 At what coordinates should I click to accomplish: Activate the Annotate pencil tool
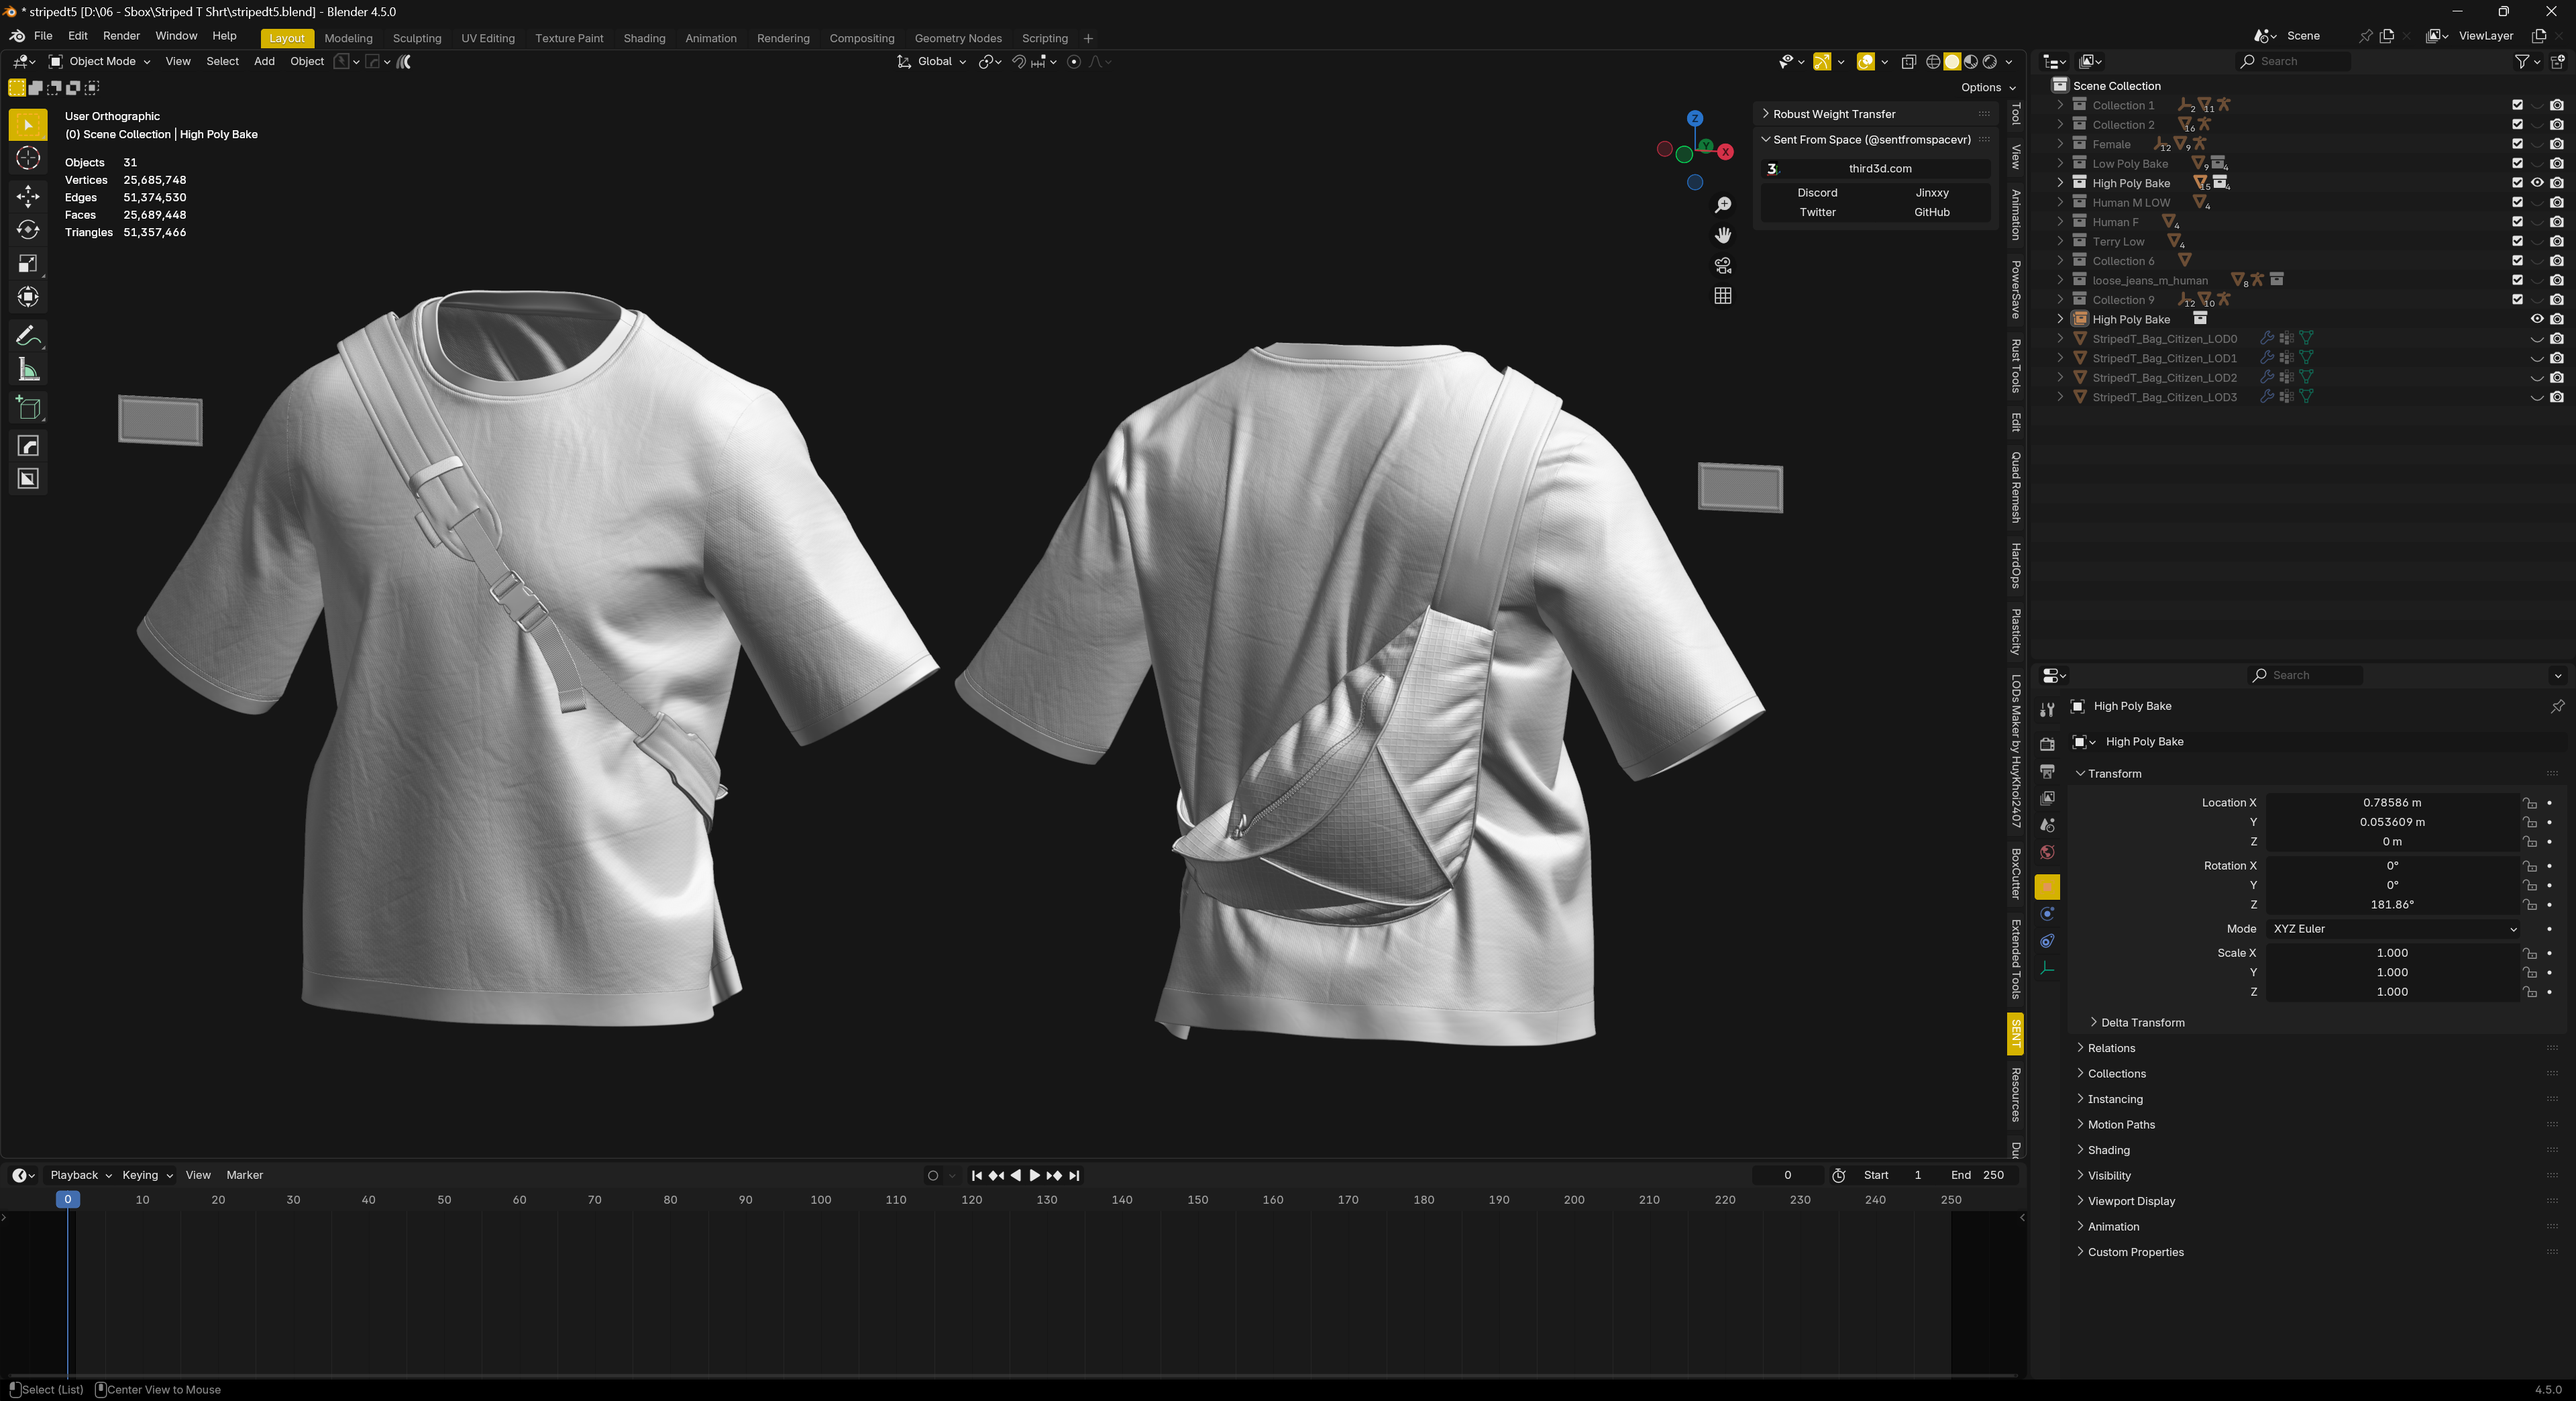pos(28,336)
